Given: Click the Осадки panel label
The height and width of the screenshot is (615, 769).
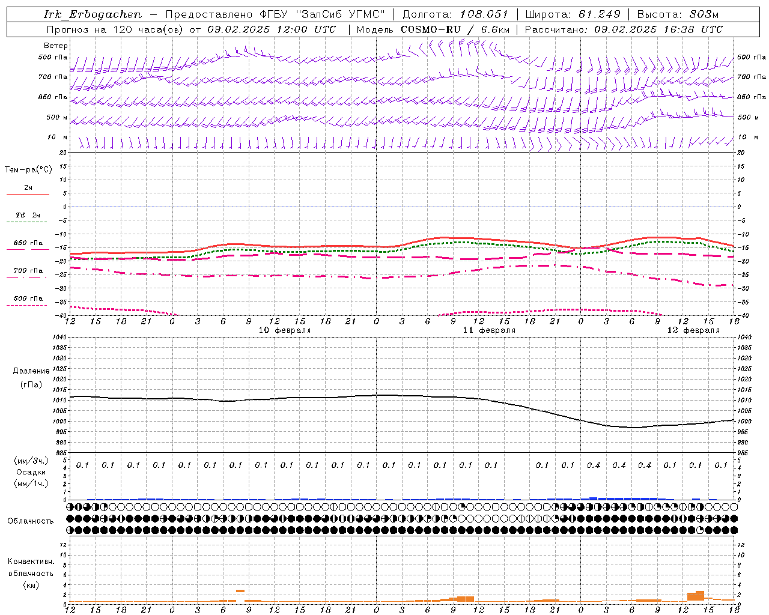Looking at the screenshot, I should [x=31, y=472].
